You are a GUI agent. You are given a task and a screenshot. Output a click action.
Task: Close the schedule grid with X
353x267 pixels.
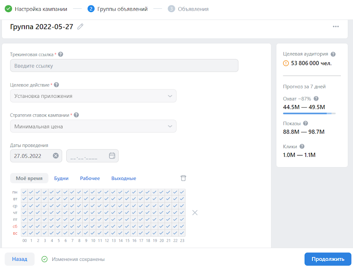[x=195, y=213]
